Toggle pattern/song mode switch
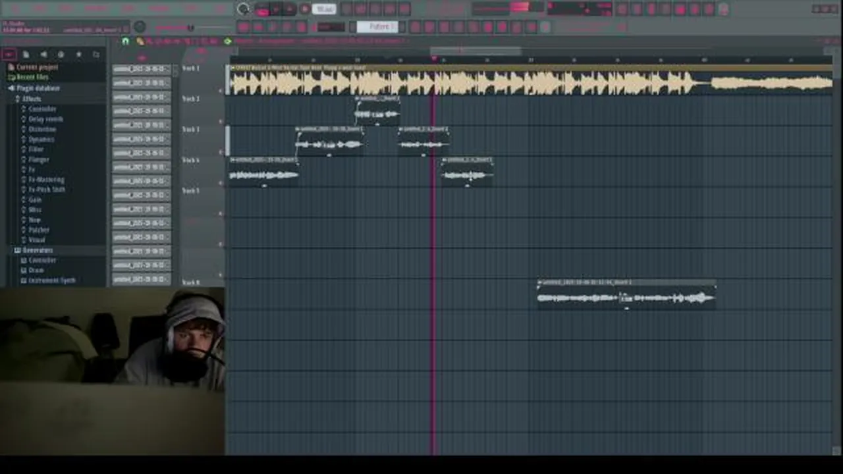The image size is (843, 474). [x=262, y=9]
